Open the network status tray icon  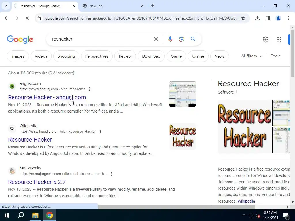click(x=251, y=215)
